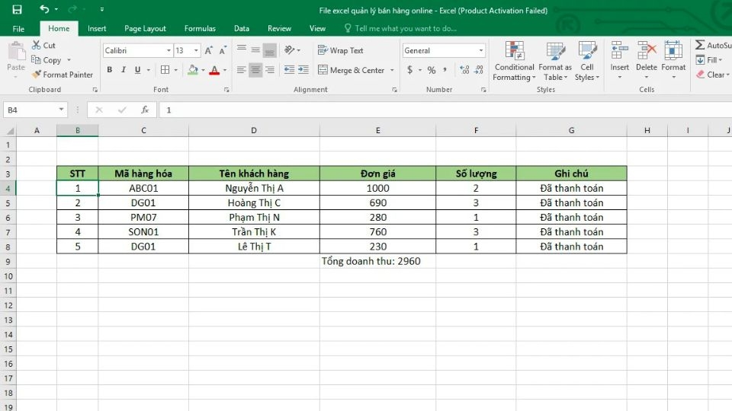This screenshot has width=732, height=411.
Task: Expand the General number format dropdown
Action: 480,51
